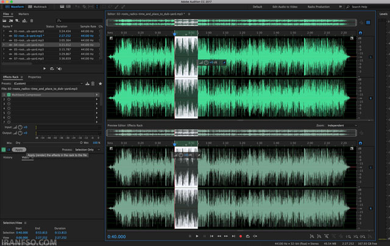Save effects rack preset icon
Image resolution: width=390 pixels, height=246 pixels.
pos(87,84)
